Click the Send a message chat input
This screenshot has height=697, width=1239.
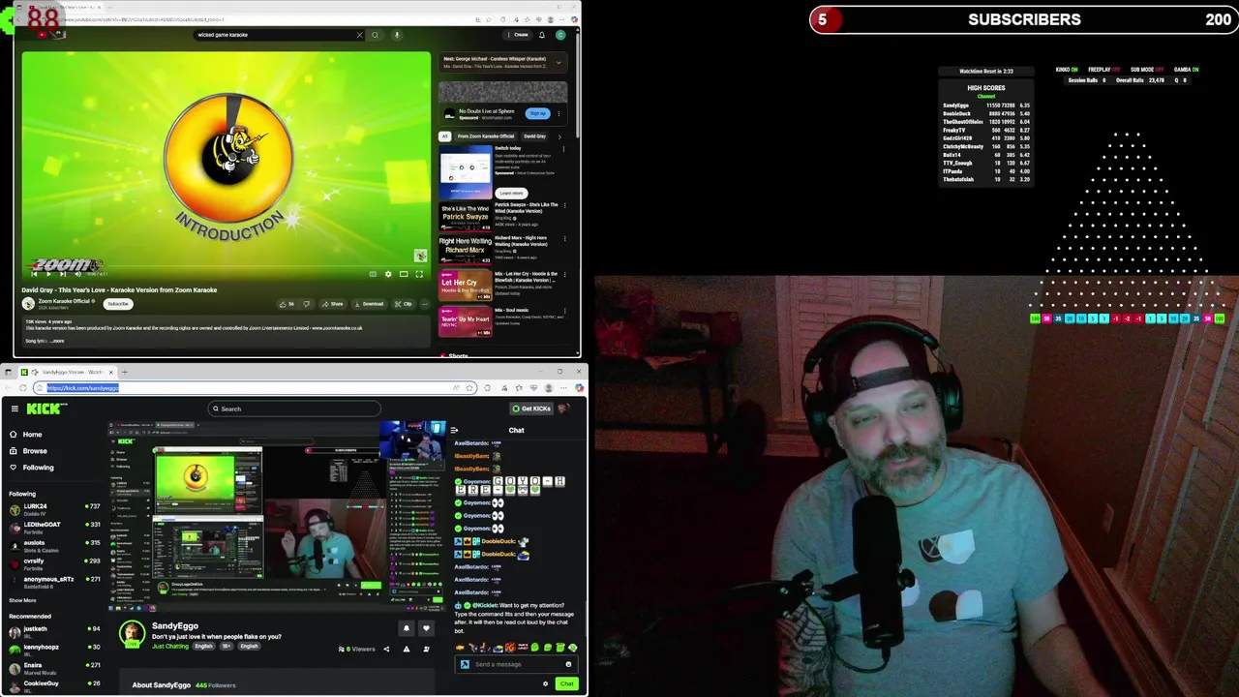click(516, 664)
